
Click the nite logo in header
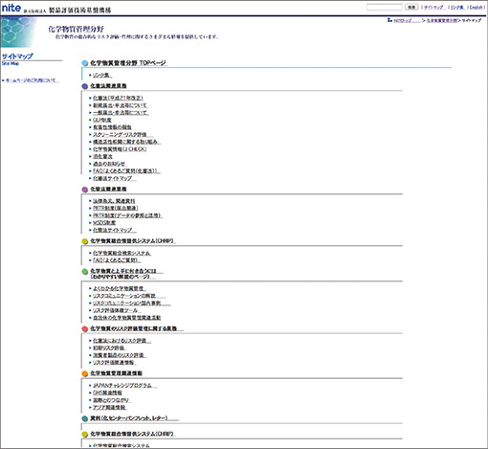[11, 8]
